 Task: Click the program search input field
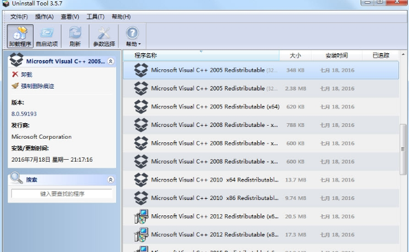click(62, 194)
